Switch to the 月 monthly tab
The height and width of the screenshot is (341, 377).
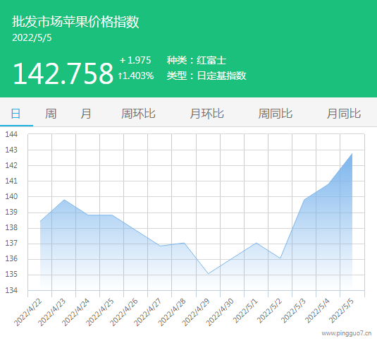(x=86, y=114)
